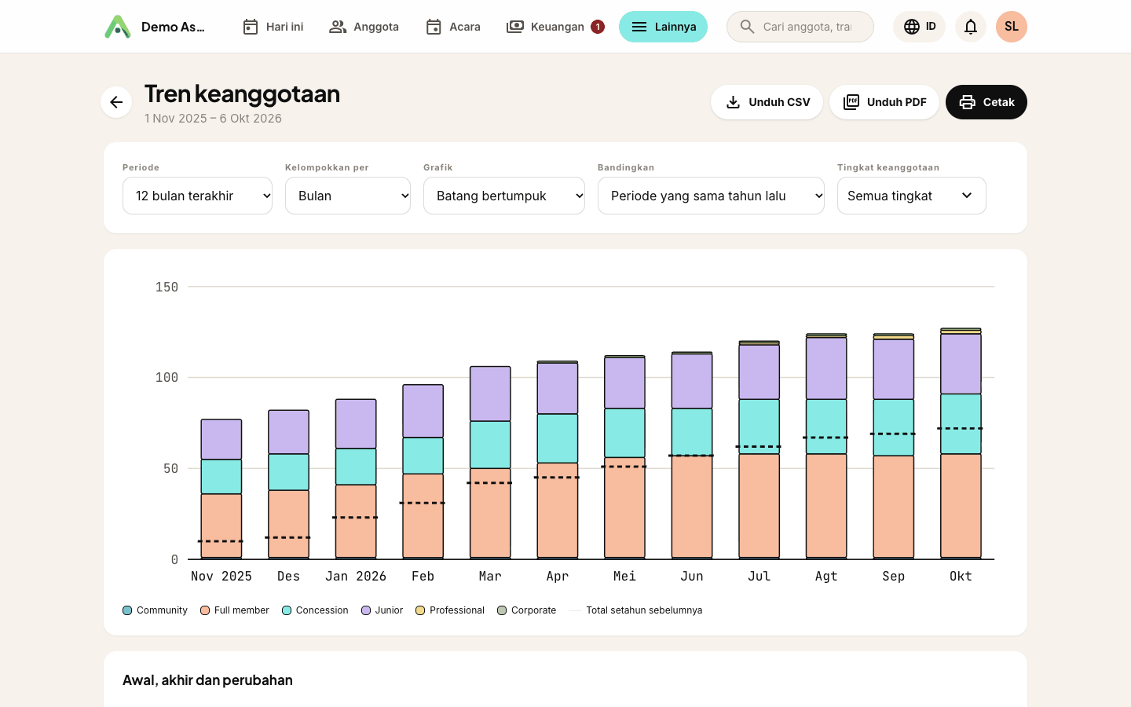Click the green app logo icon
The height and width of the screenshot is (707, 1131).
click(118, 27)
